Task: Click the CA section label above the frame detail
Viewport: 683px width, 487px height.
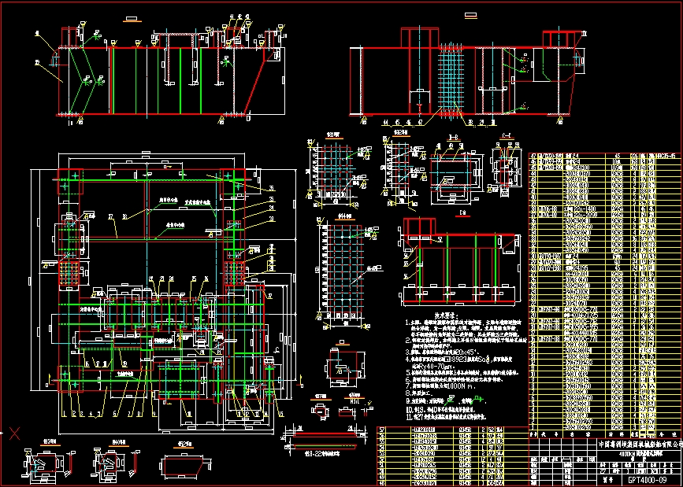Action: (463, 212)
